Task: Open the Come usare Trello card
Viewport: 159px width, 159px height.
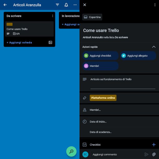Action: pos(29,29)
